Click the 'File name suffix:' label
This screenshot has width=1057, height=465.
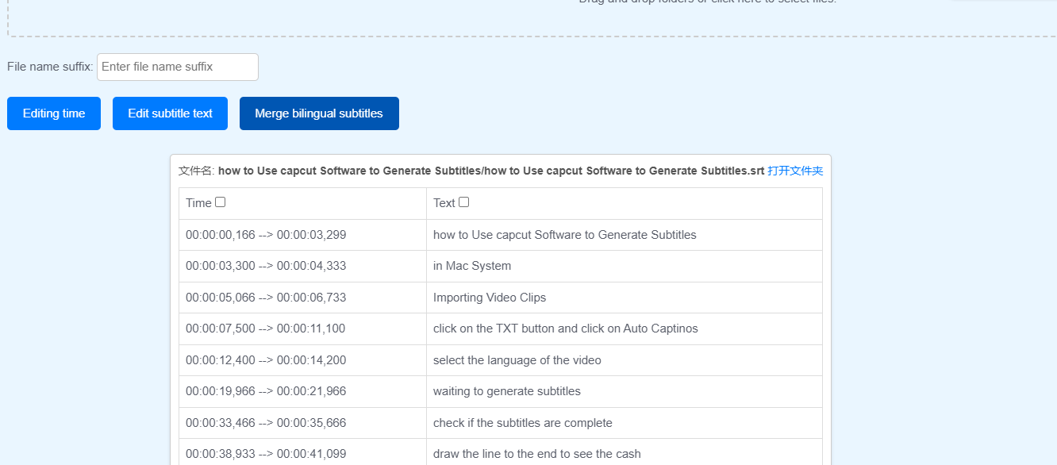[x=50, y=67]
